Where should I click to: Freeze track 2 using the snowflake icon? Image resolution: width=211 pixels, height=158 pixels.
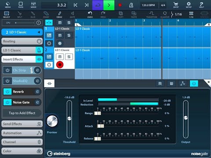pos(49,65)
